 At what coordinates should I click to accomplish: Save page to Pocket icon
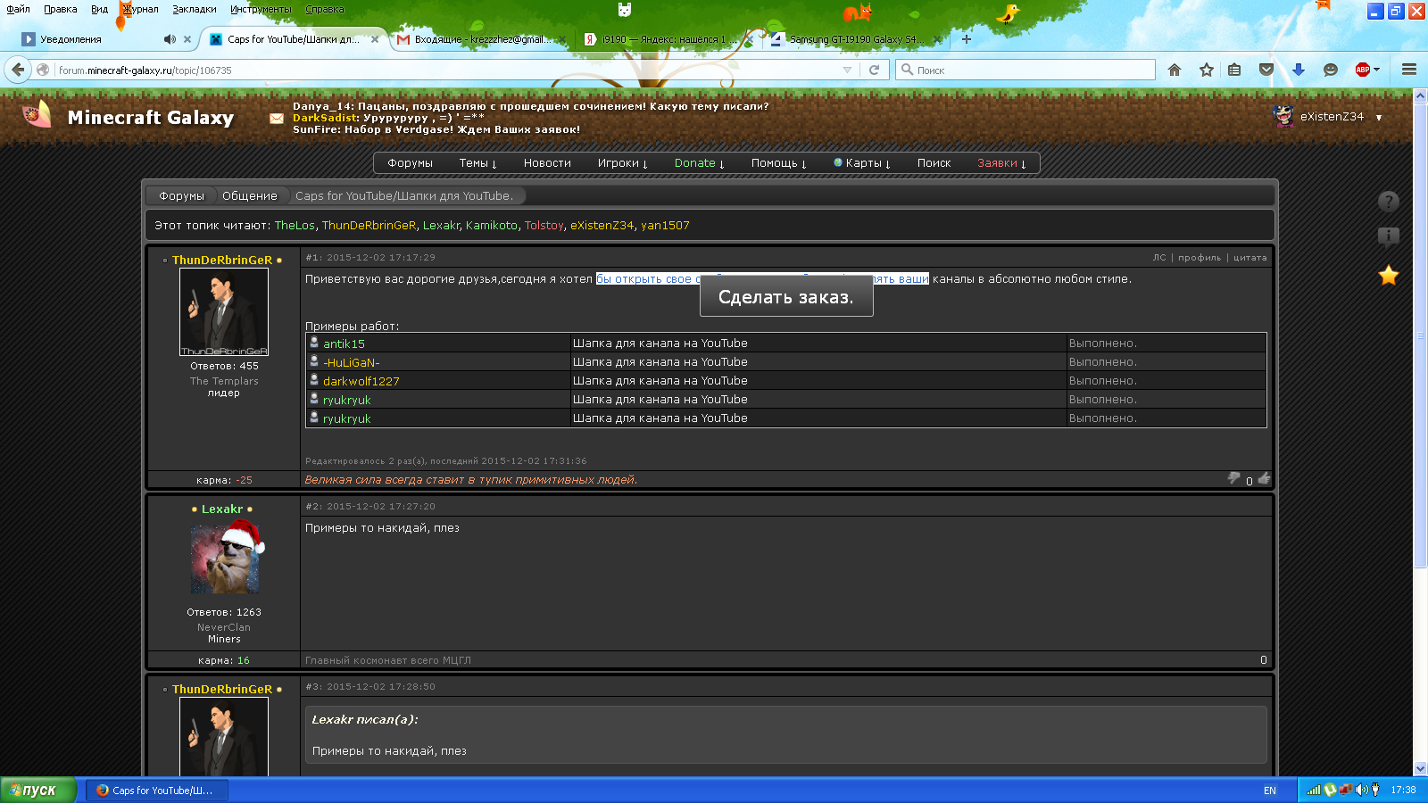click(x=1266, y=70)
